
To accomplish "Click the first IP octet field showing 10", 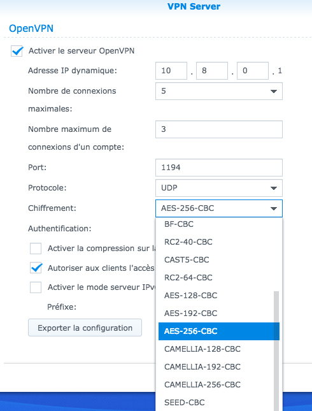I will coord(171,71).
